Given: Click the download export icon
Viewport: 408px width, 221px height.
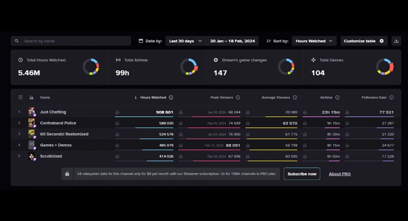Looking at the screenshot, I should tap(396, 41).
